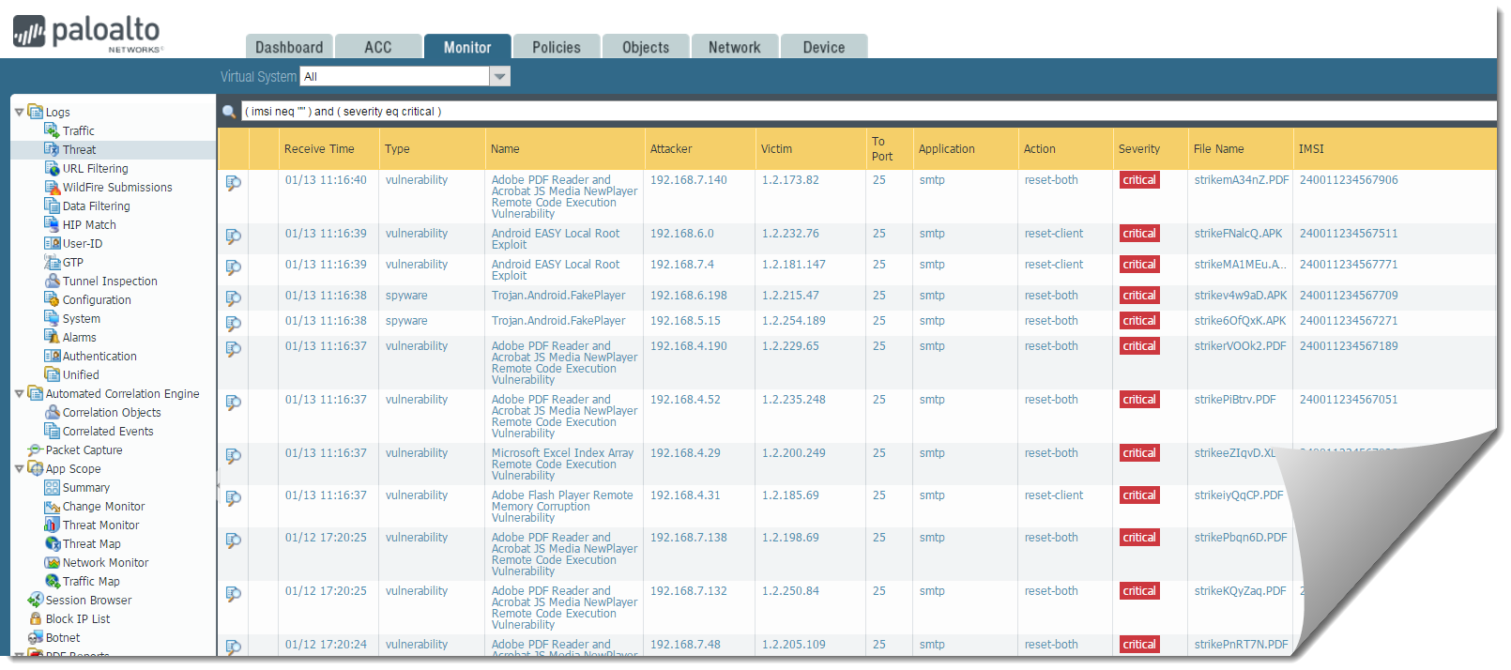Select the Packet Capture icon
The width and height of the screenshot is (1511, 670).
coord(36,449)
